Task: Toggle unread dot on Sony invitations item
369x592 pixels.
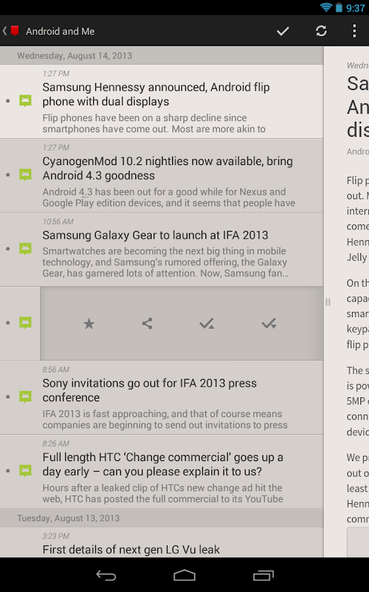Action: coord(8,397)
